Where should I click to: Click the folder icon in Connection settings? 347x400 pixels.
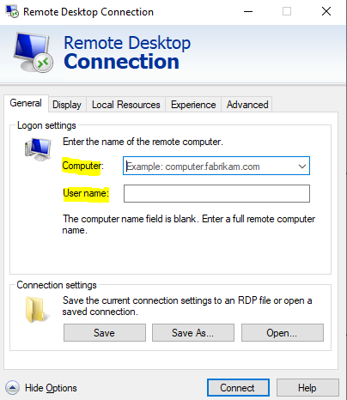tap(34, 310)
